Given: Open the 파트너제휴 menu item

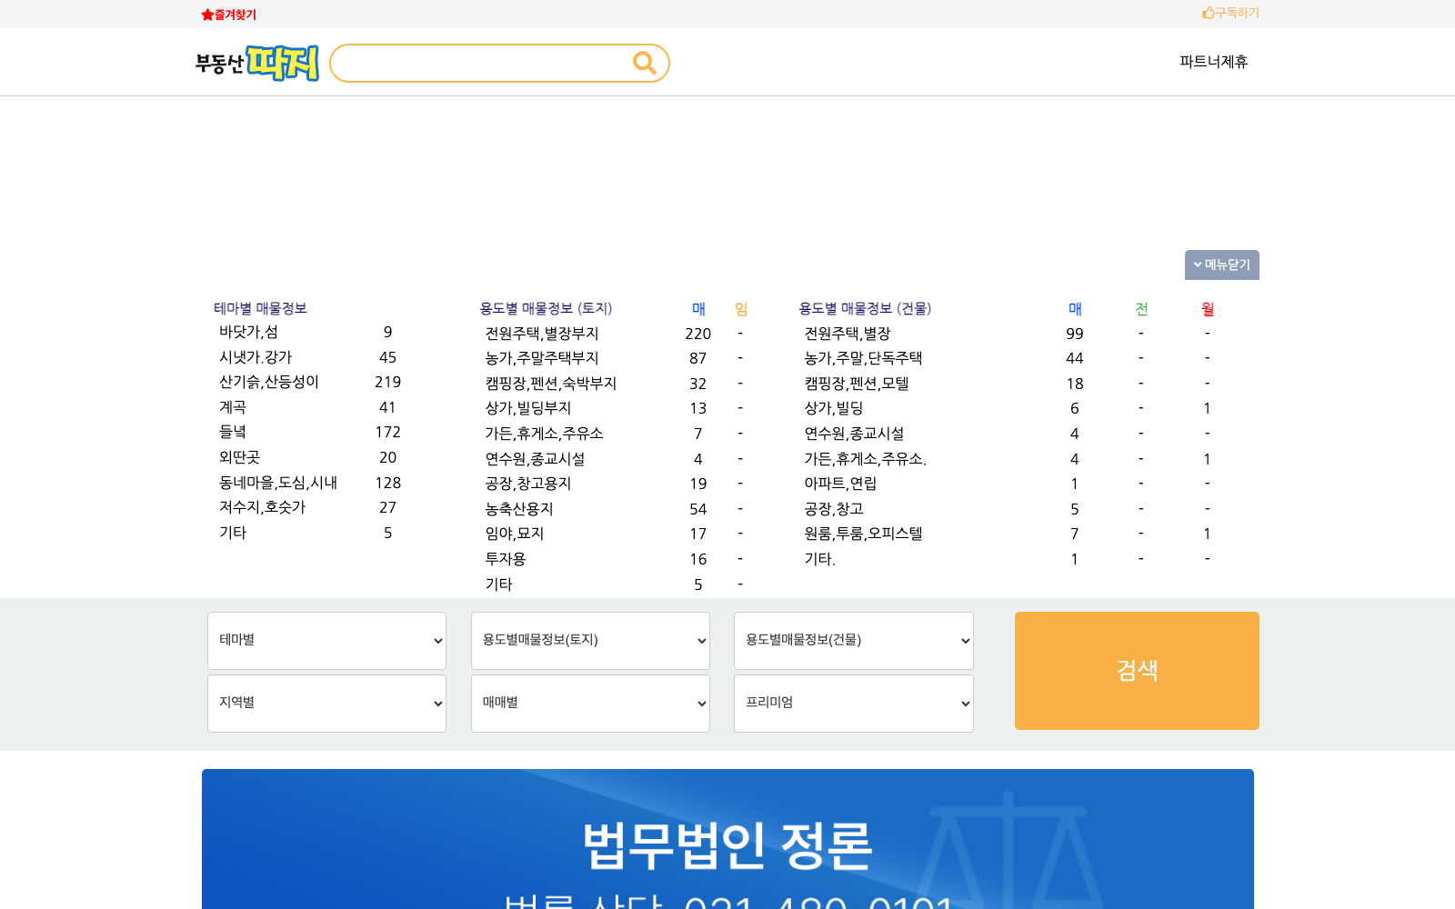Looking at the screenshot, I should pos(1213,62).
